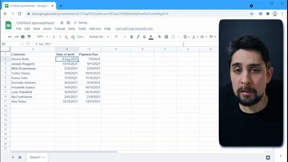Open text rotation dropdown
Screen dimensions: 288x162
[x=212, y=37]
